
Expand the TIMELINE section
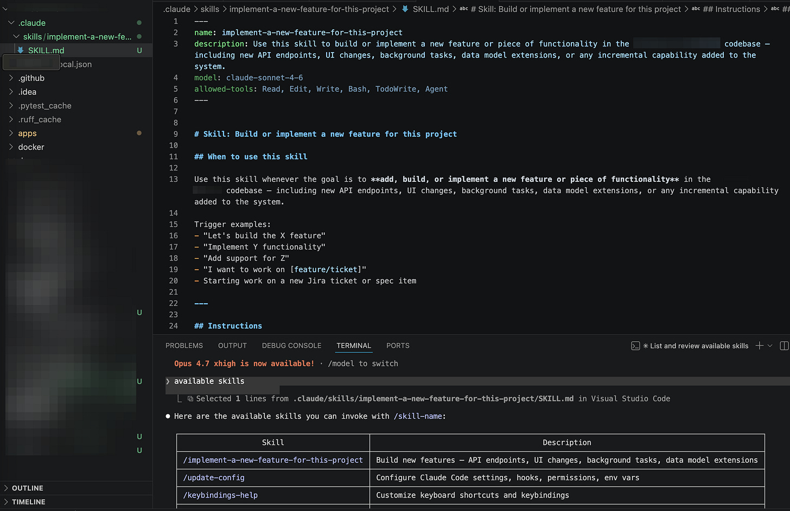point(29,502)
